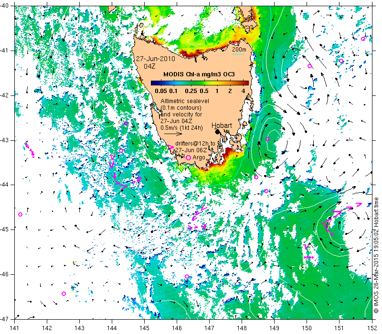
Task: Click the '200m' depth contour label
Action: (x=239, y=50)
